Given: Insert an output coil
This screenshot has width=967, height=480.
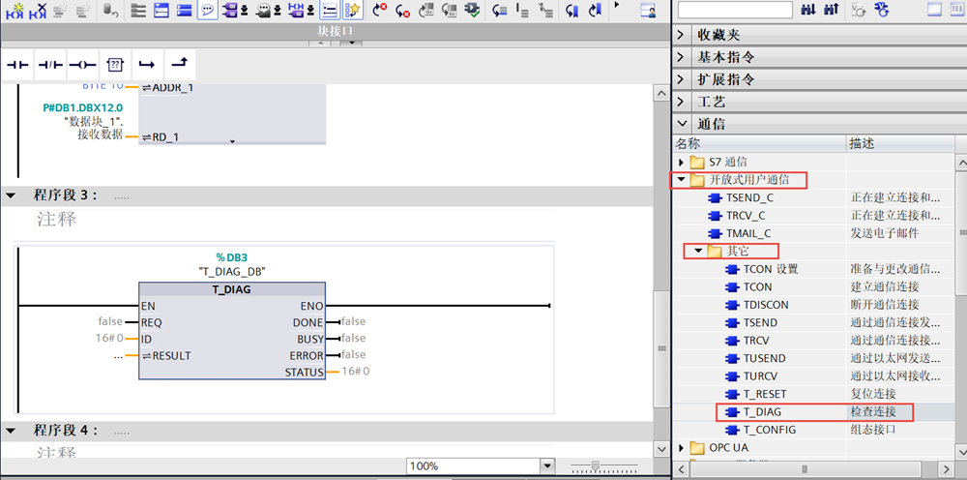Looking at the screenshot, I should (82, 65).
